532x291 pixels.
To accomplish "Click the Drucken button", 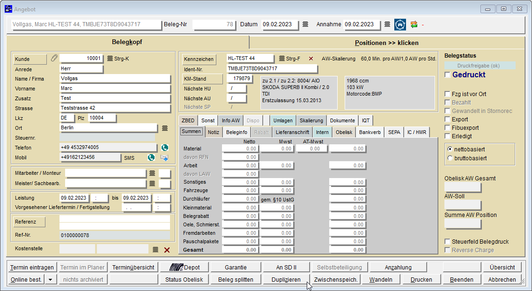I will [421, 279].
